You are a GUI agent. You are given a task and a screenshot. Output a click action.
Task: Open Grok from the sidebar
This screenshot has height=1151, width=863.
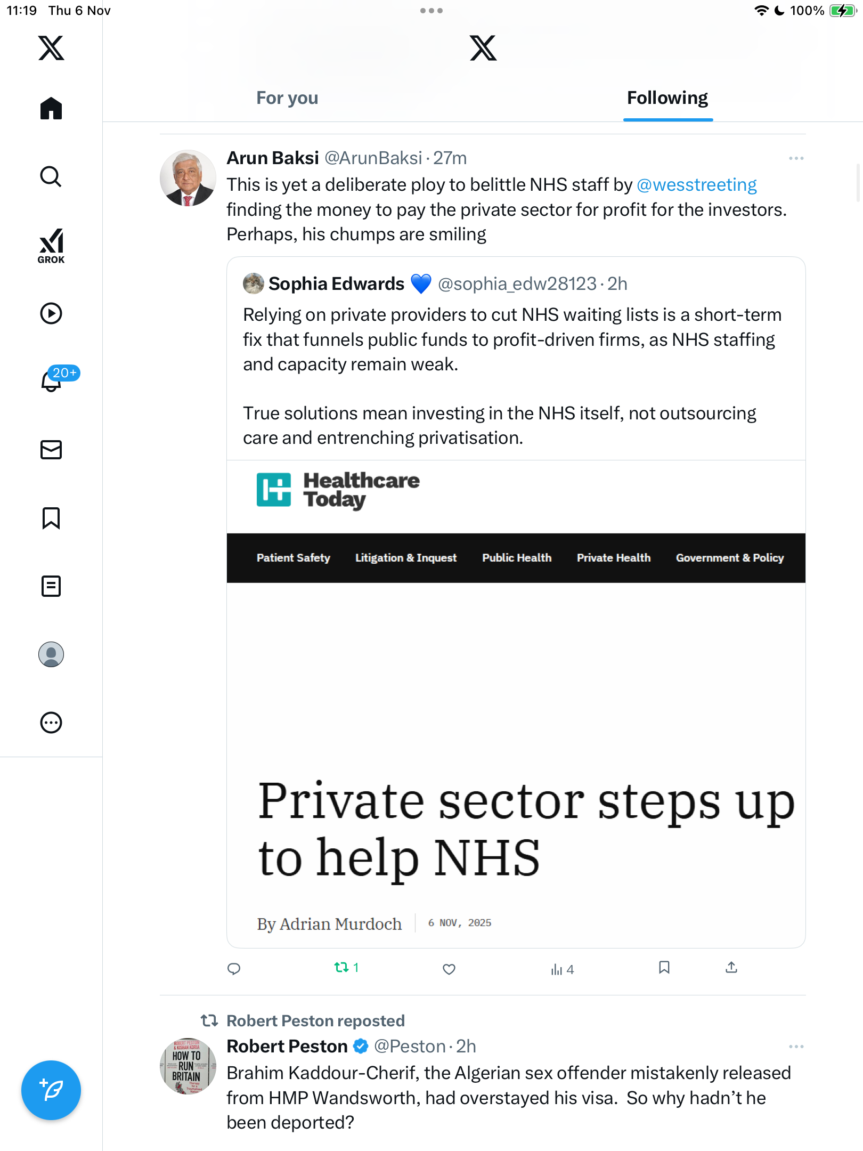click(x=51, y=246)
